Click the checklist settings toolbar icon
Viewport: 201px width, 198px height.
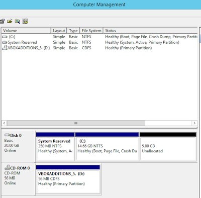[x=25, y=21]
